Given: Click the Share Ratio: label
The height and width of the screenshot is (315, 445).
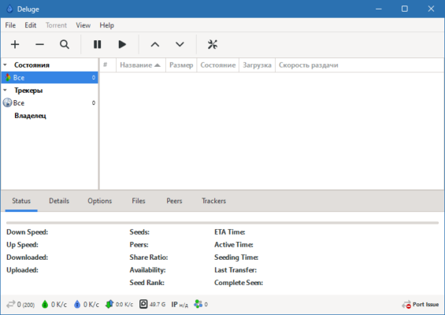Looking at the screenshot, I should tap(149, 258).
